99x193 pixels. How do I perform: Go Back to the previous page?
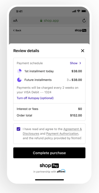point(17,30)
